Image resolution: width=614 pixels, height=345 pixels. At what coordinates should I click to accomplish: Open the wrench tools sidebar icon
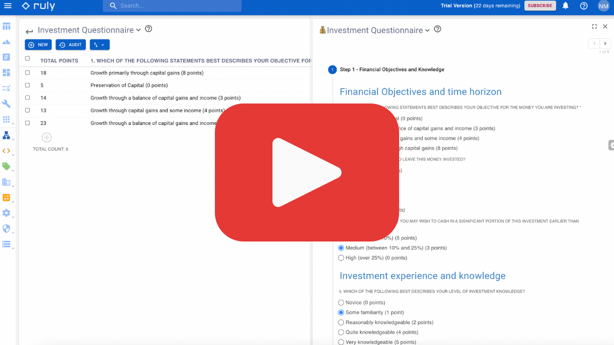pyautogui.click(x=6, y=104)
